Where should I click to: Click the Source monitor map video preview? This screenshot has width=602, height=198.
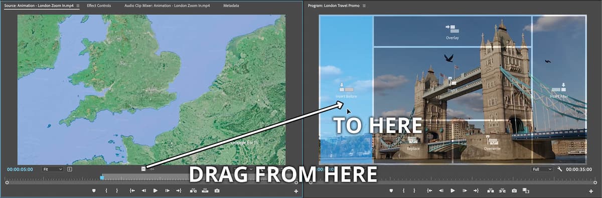[152, 89]
